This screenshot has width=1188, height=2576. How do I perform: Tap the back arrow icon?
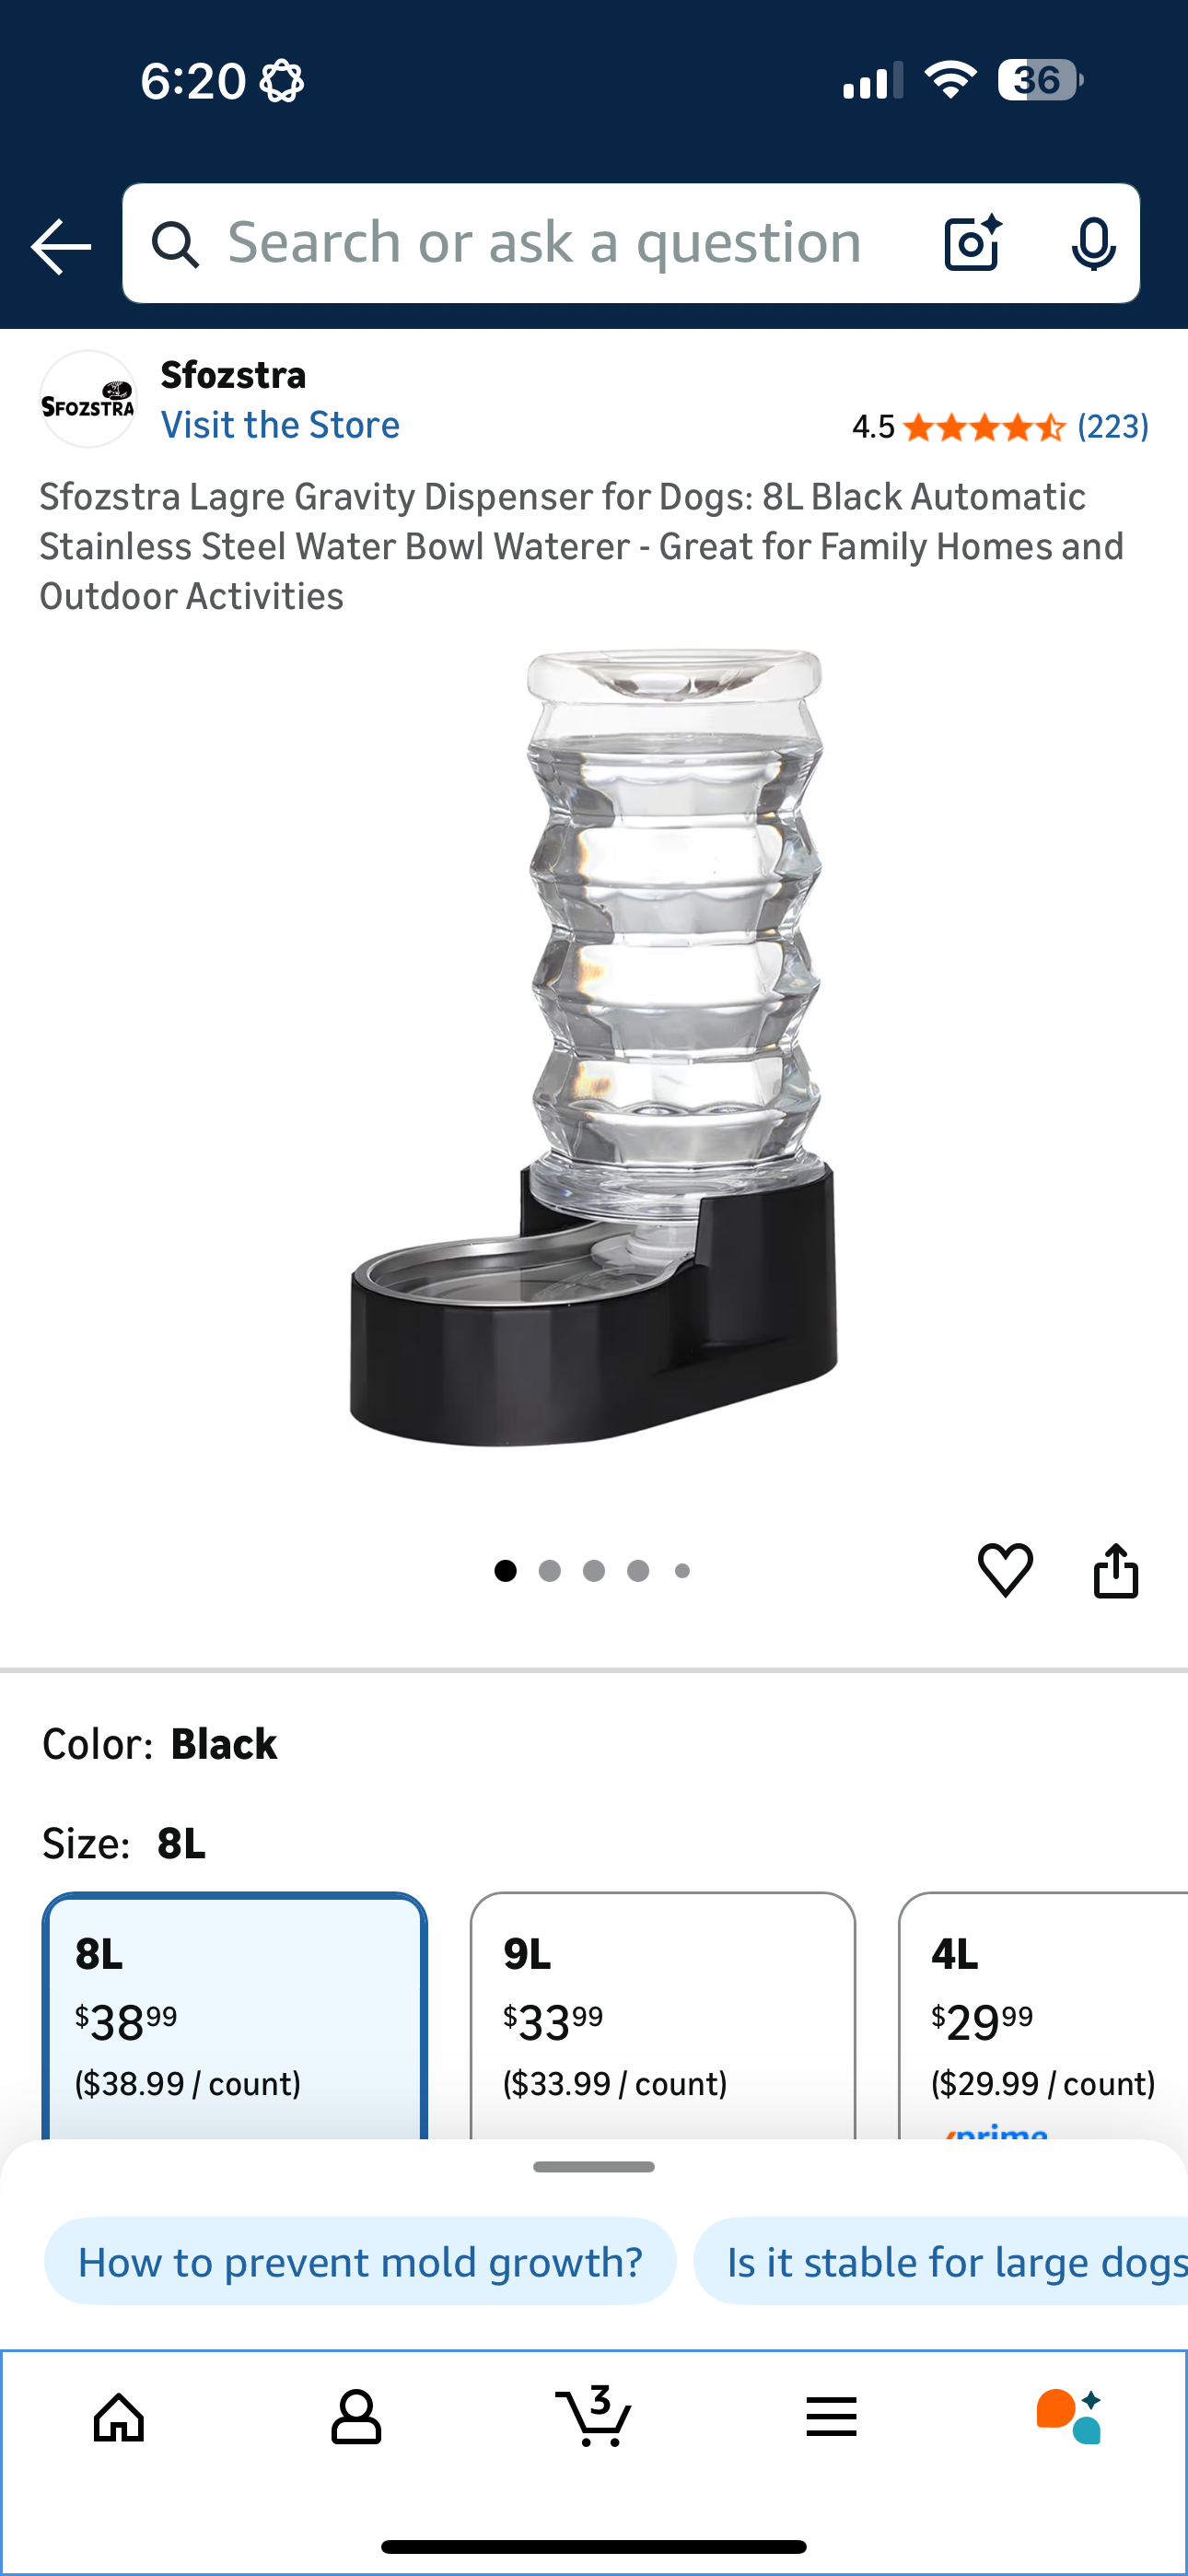(x=61, y=246)
